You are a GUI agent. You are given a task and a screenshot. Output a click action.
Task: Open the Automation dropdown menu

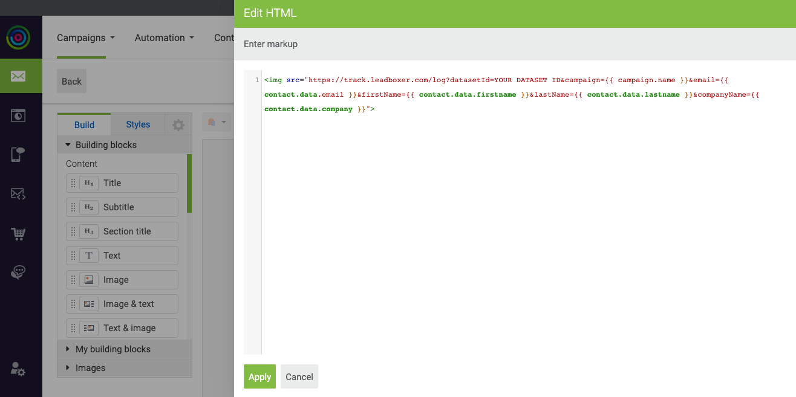(165, 37)
